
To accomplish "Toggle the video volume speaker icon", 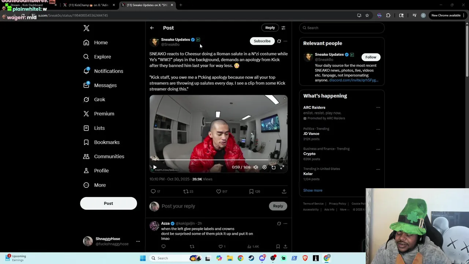I will coord(256,167).
